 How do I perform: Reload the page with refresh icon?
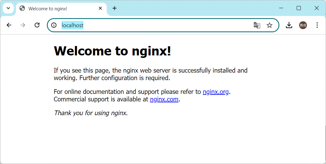[x=37, y=25]
